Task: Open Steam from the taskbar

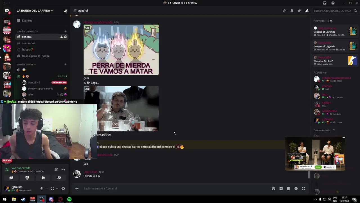Action: [x=23, y=199]
